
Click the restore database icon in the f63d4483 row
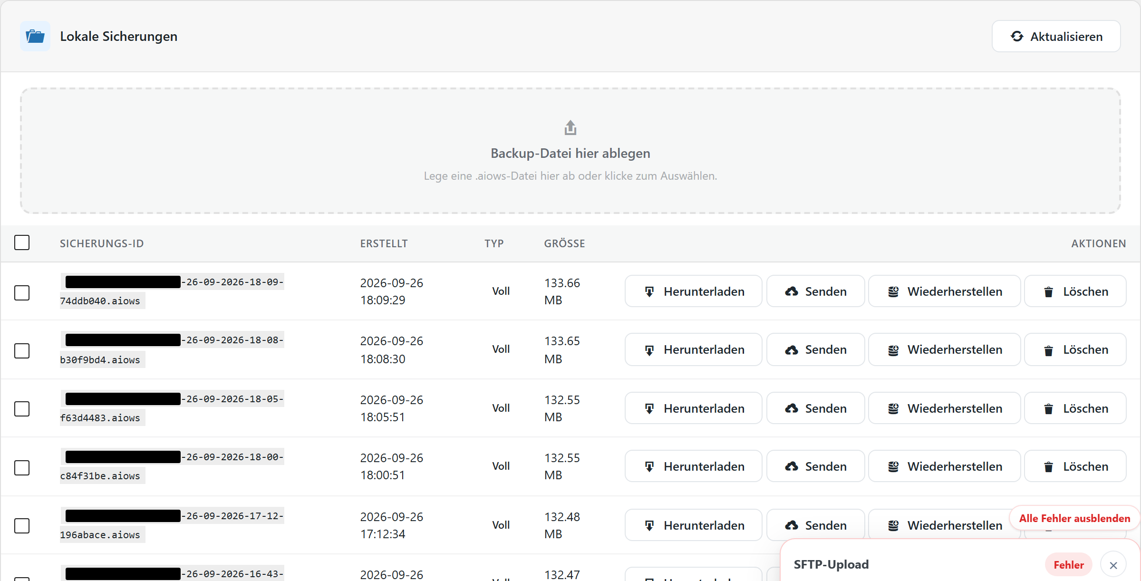click(x=893, y=409)
